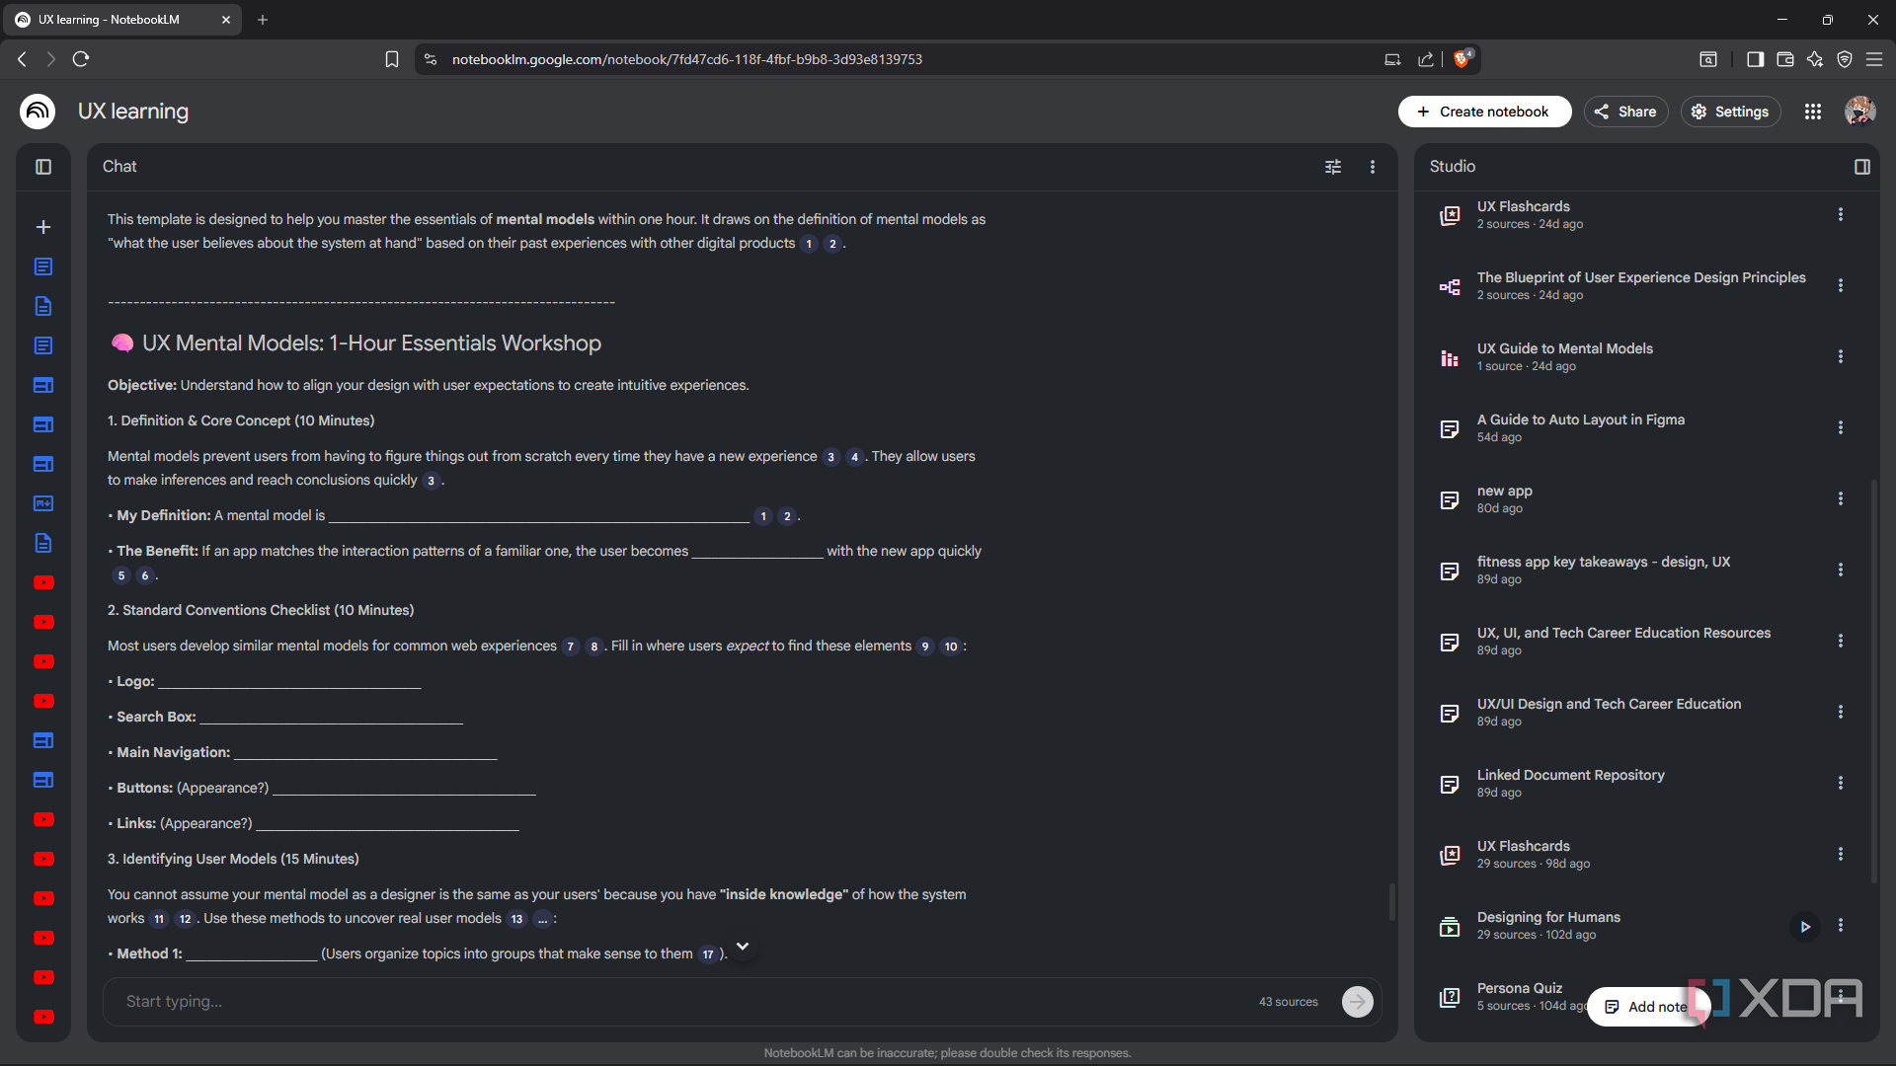This screenshot has width=1896, height=1066.
Task: Click the UX learning notebook title
Action: click(133, 112)
